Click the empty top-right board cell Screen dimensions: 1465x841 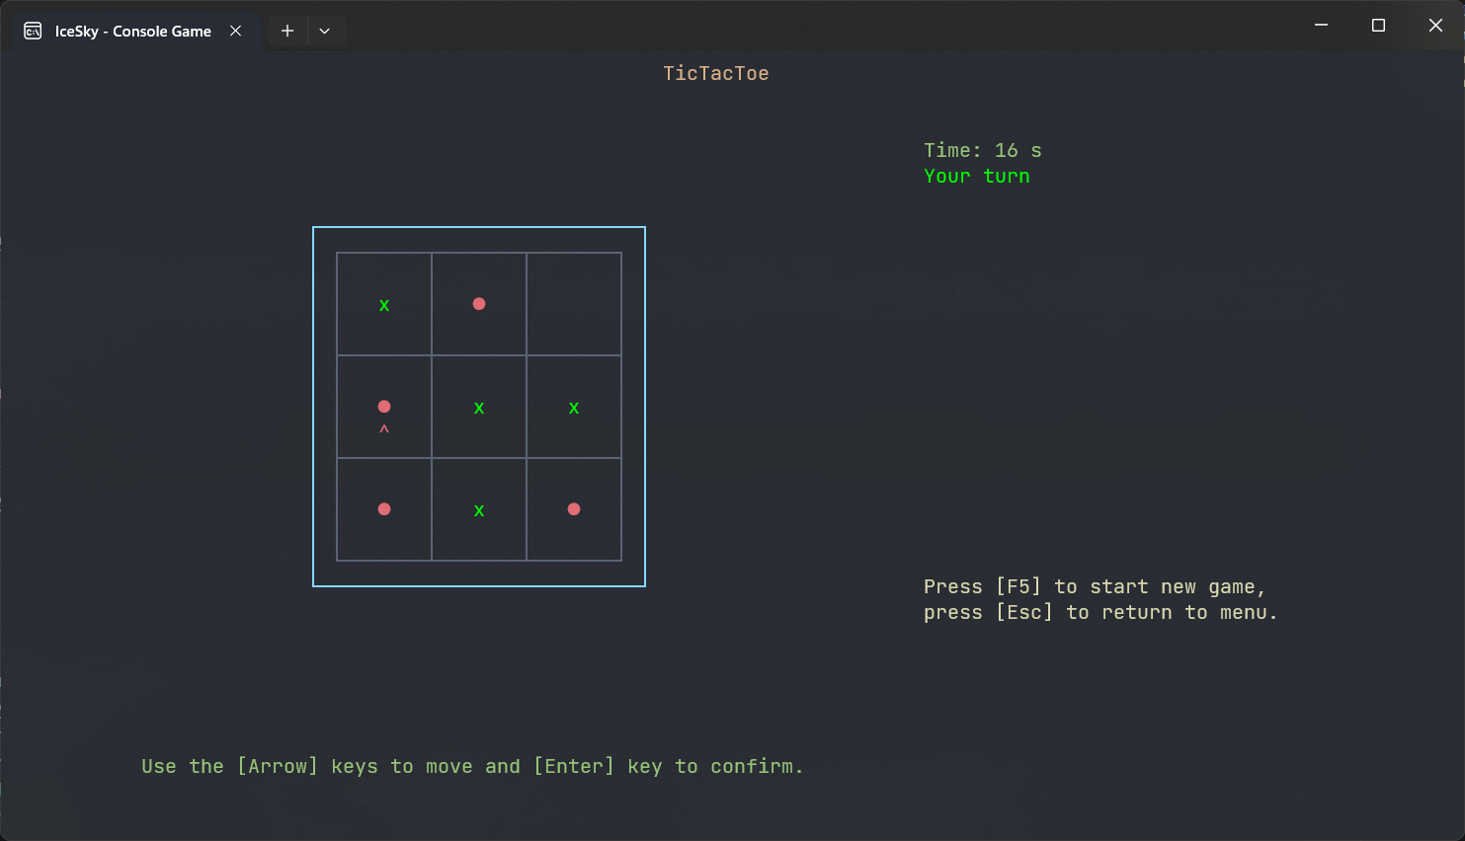[574, 304]
